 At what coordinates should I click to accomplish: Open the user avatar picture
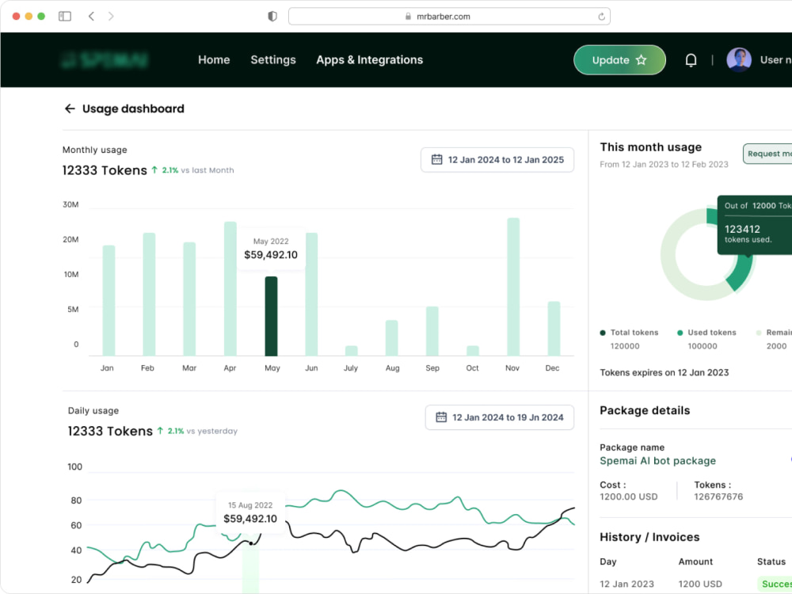tap(739, 59)
